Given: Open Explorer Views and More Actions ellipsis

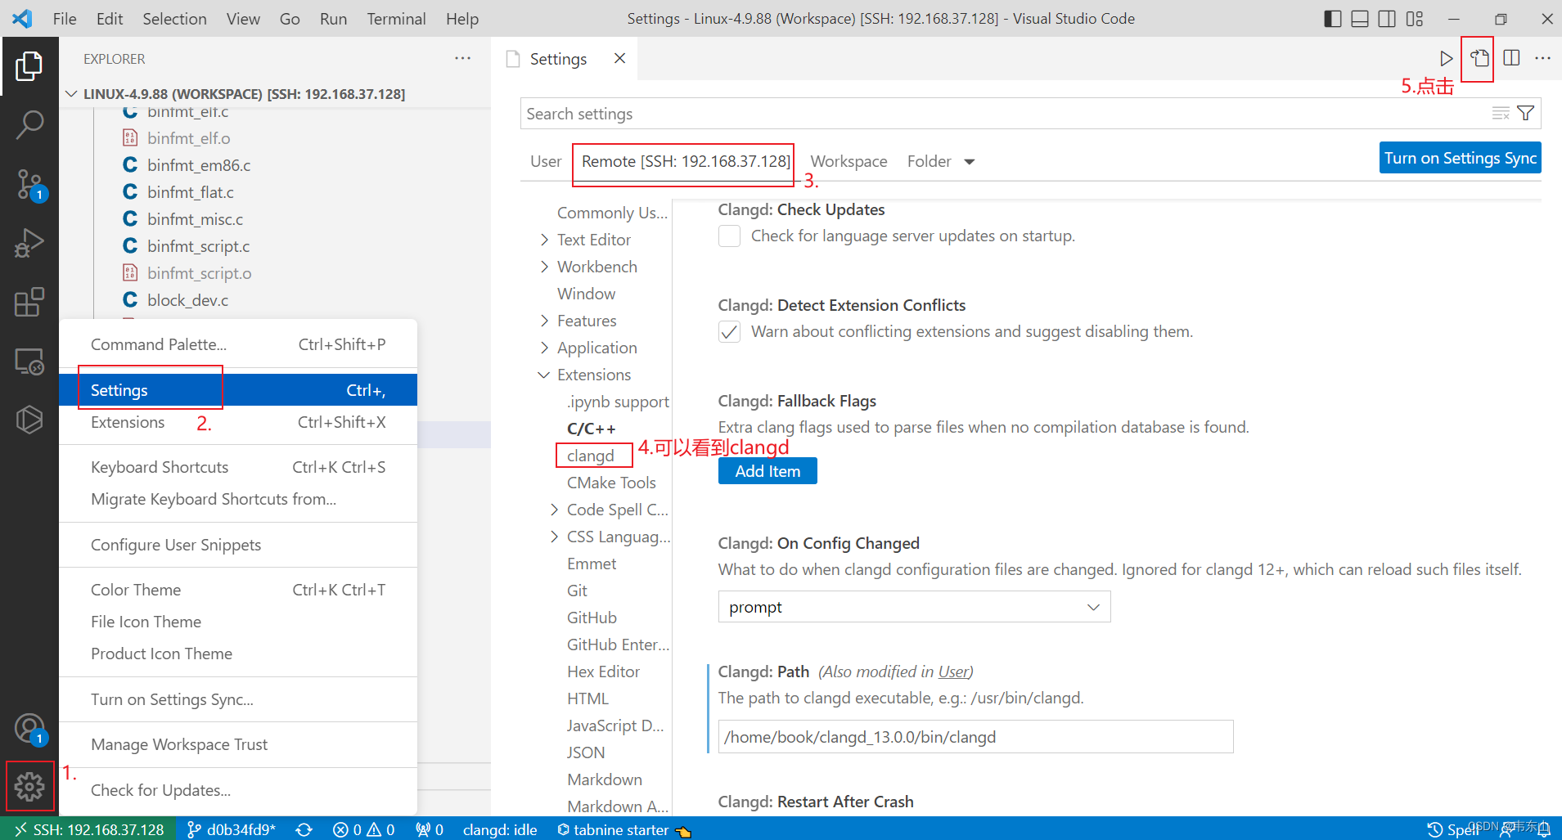Looking at the screenshot, I should tap(462, 58).
